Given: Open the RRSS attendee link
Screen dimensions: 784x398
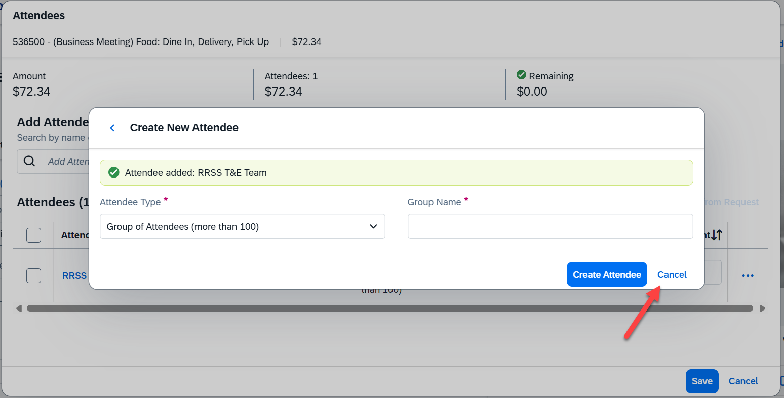Looking at the screenshot, I should (74, 276).
